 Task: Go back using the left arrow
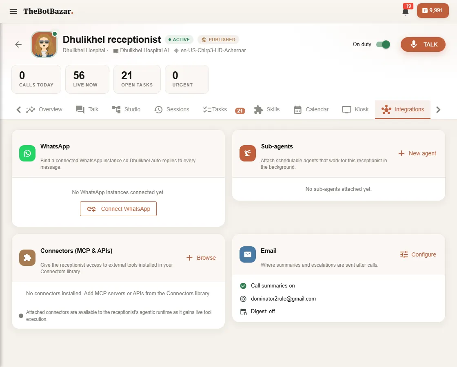(x=18, y=44)
